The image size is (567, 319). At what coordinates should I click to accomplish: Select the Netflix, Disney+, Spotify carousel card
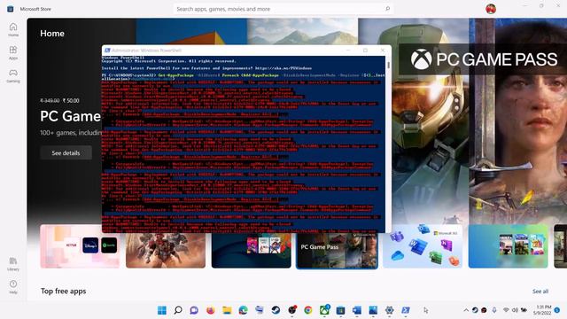coord(80,246)
